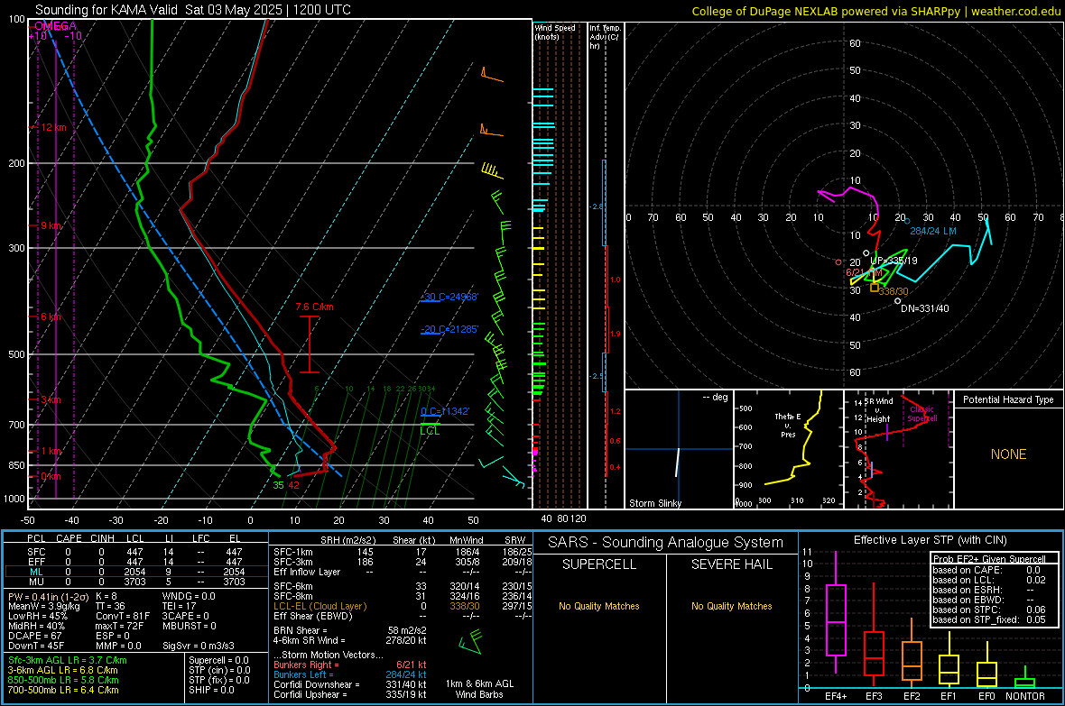Select the SFC parcel row
This screenshot has height=706, width=1065.
click(136, 553)
